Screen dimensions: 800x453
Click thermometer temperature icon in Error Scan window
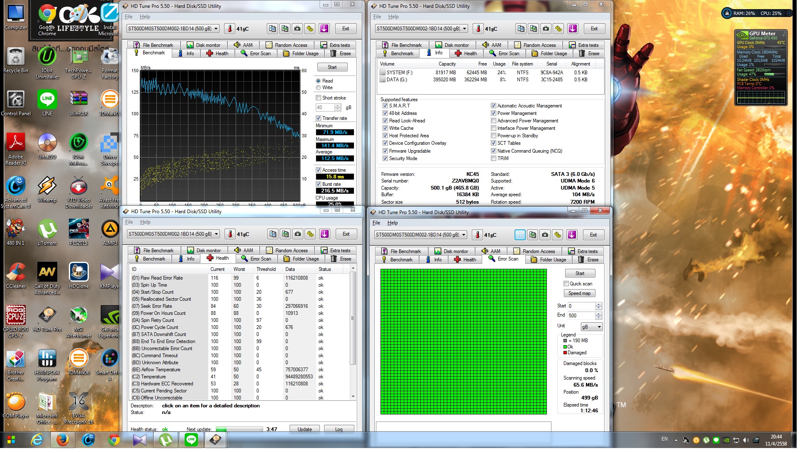point(477,235)
